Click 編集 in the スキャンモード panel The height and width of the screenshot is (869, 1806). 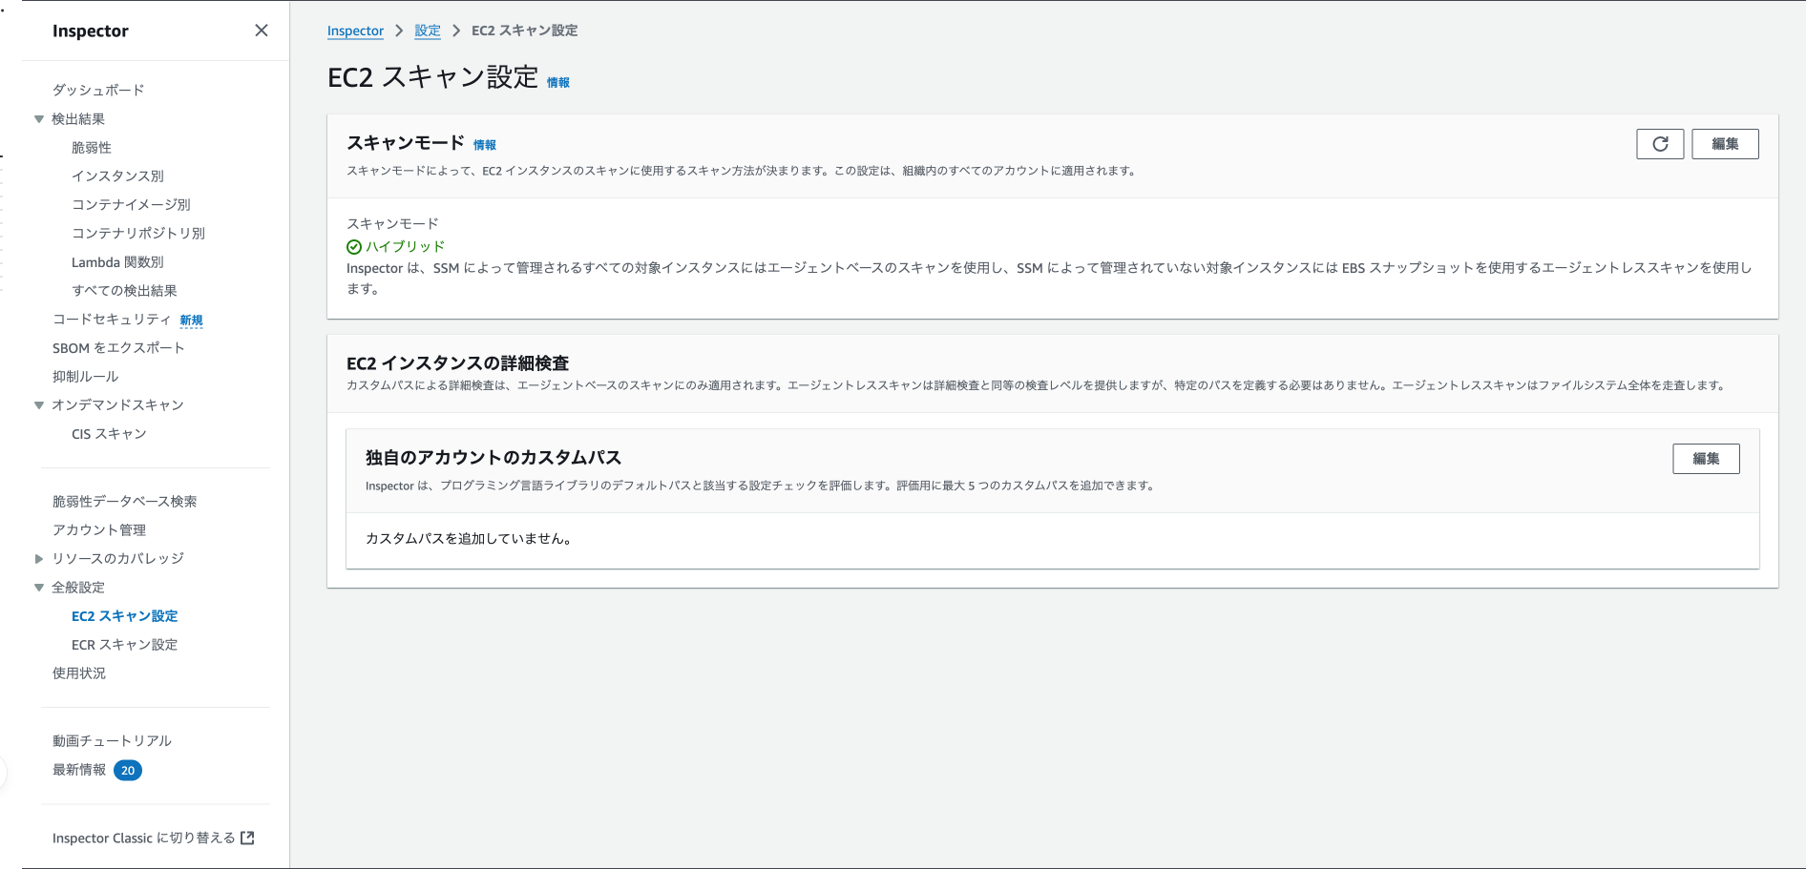[x=1726, y=143]
